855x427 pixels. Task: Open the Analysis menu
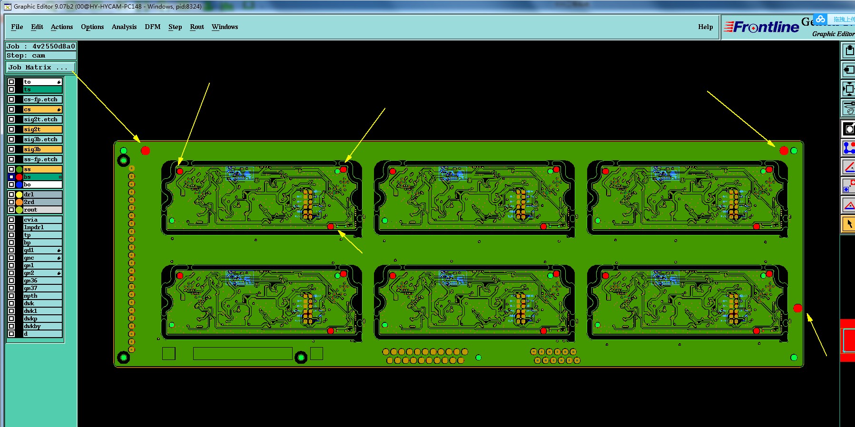[124, 27]
